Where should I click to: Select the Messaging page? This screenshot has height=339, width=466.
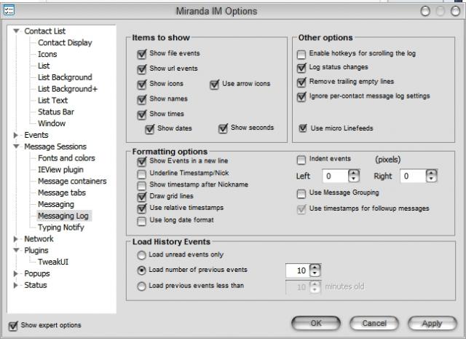(x=56, y=204)
